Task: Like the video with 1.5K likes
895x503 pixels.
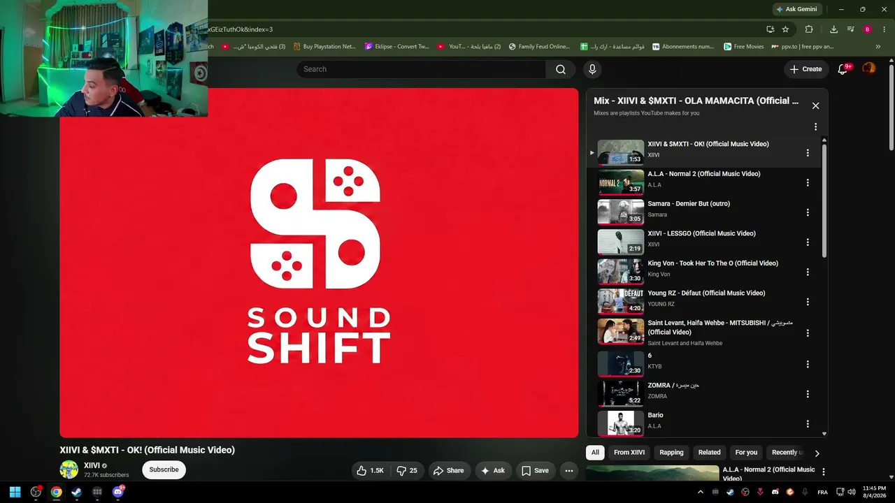Action: (370, 471)
